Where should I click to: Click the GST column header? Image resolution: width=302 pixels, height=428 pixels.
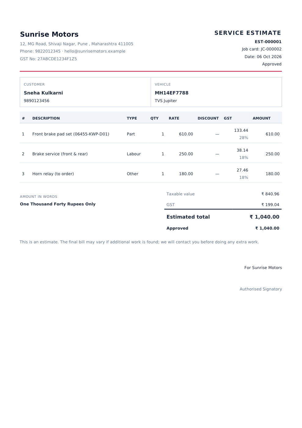coord(228,118)
